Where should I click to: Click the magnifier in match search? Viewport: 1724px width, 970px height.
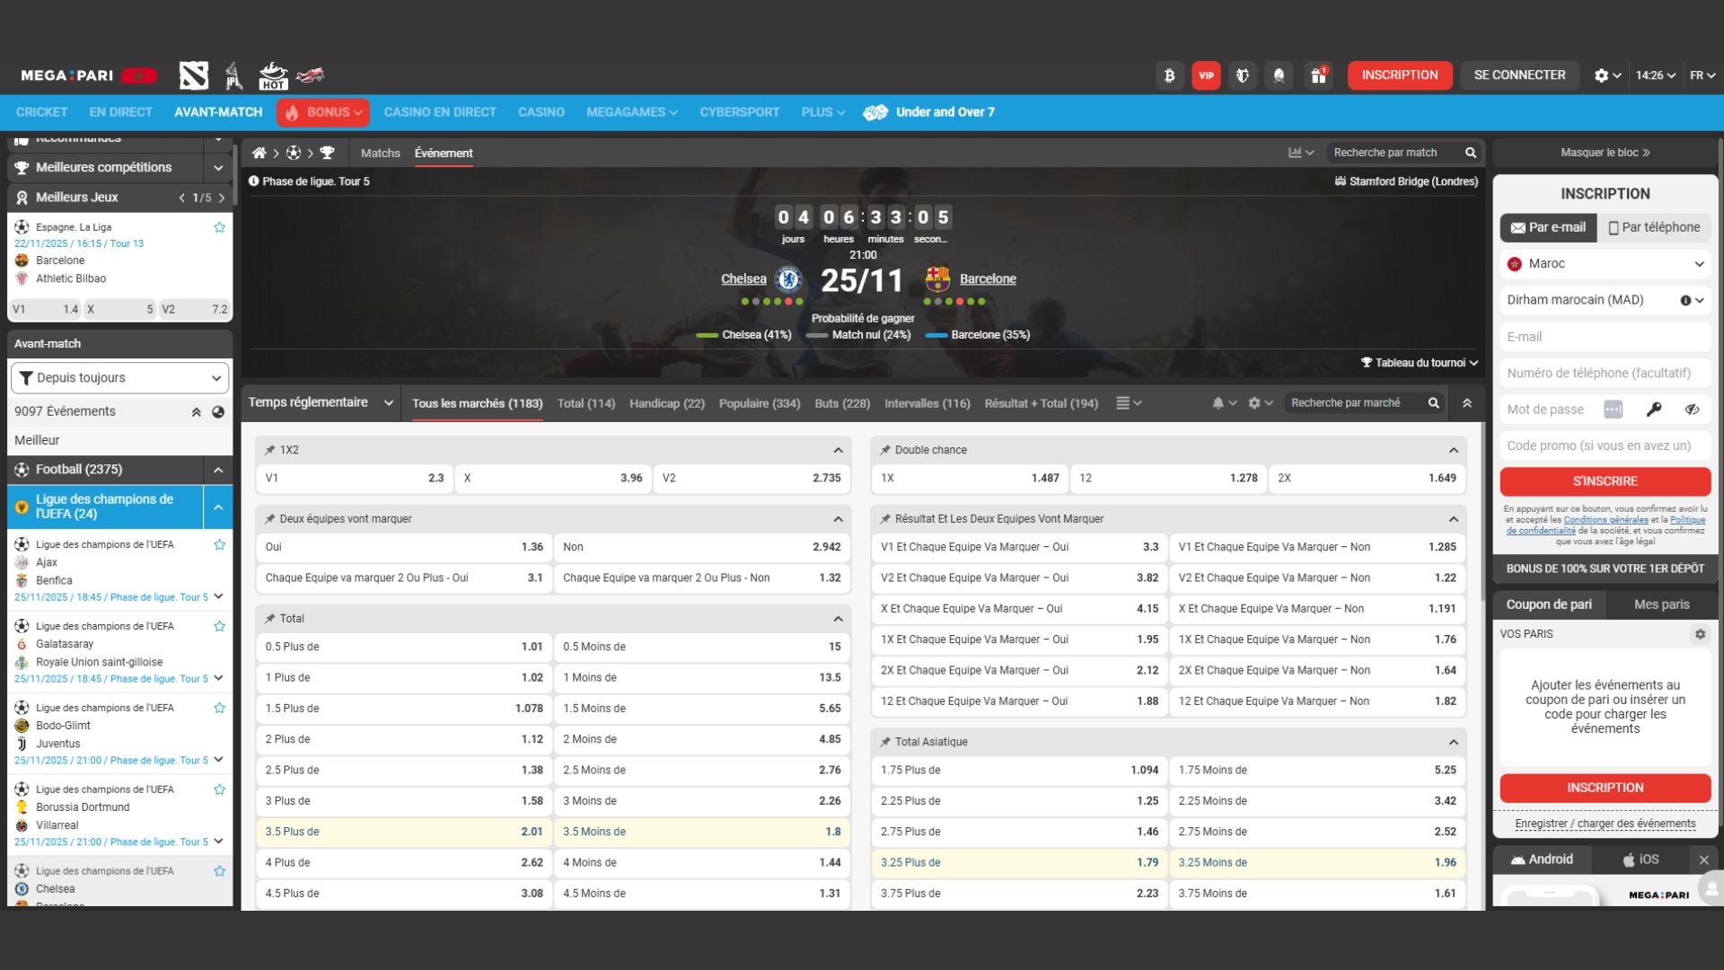point(1471,153)
